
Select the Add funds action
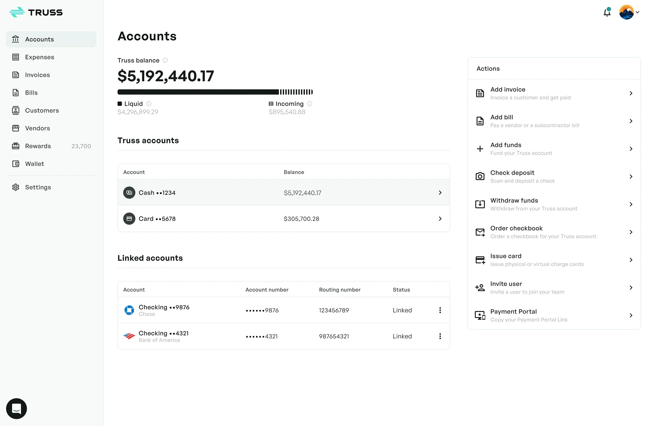[x=554, y=149]
